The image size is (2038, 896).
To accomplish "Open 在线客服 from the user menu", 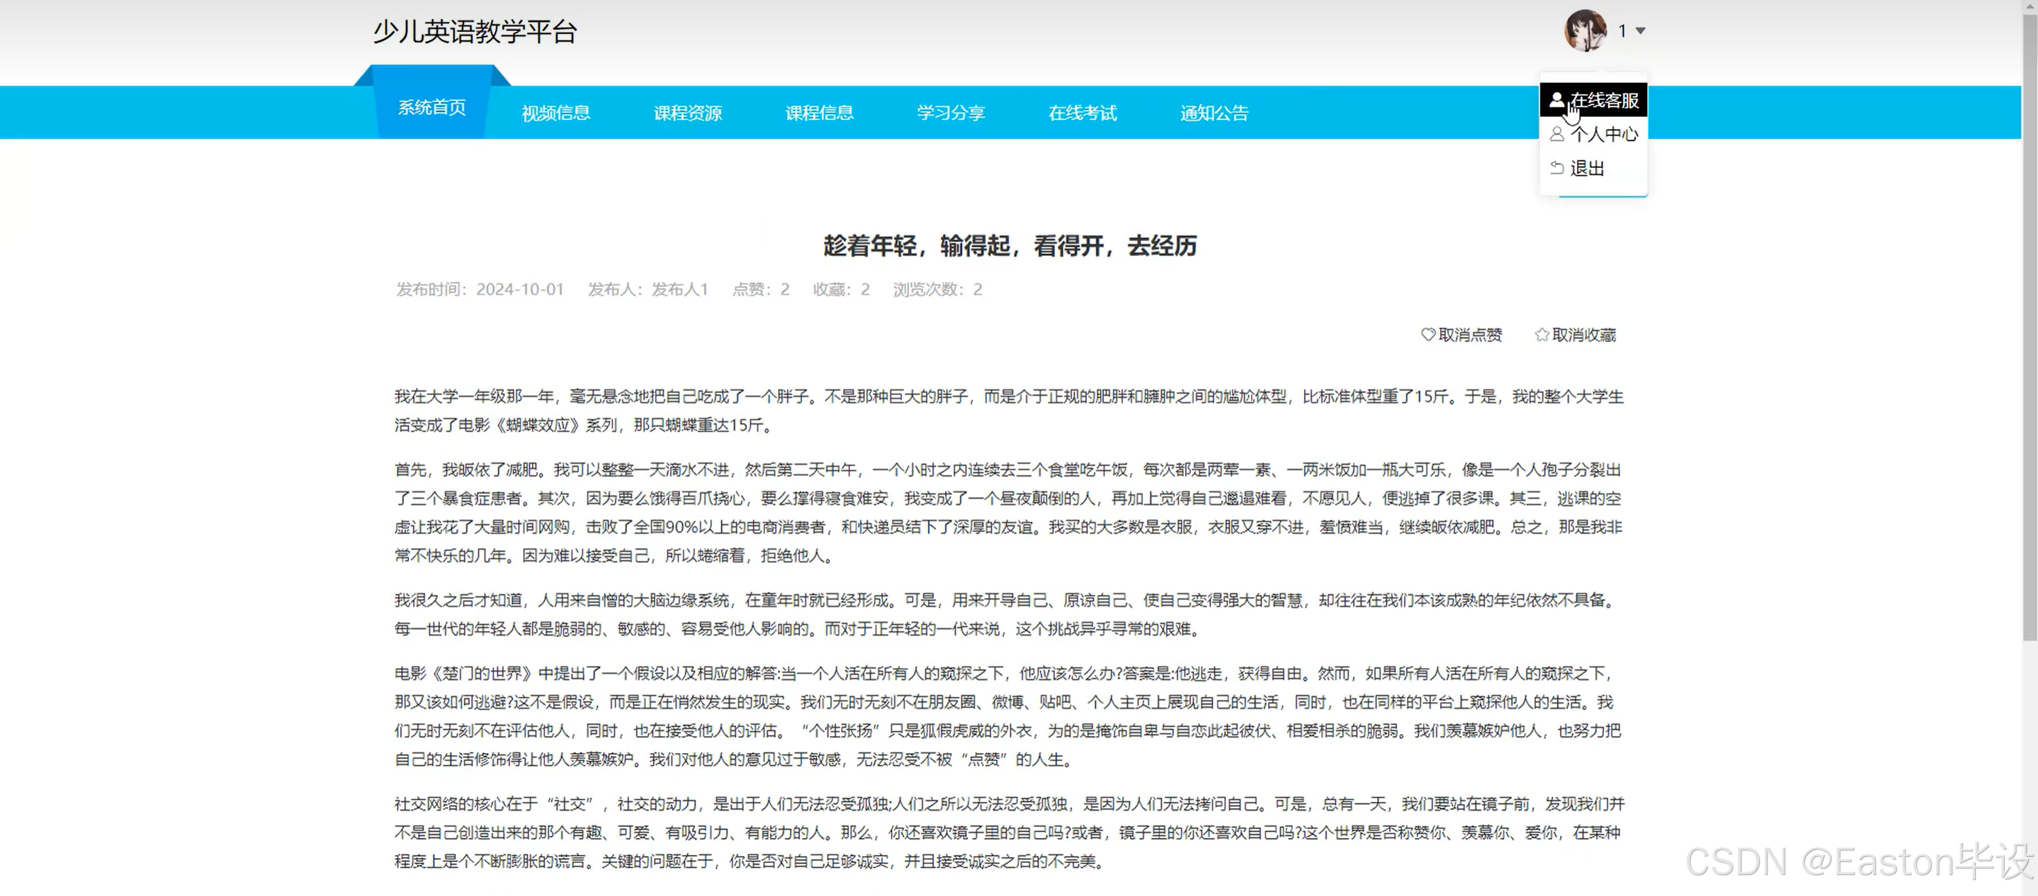I will coord(1594,99).
